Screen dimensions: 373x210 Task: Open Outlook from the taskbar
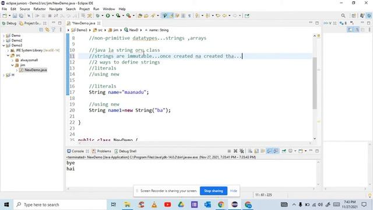tap(207, 205)
